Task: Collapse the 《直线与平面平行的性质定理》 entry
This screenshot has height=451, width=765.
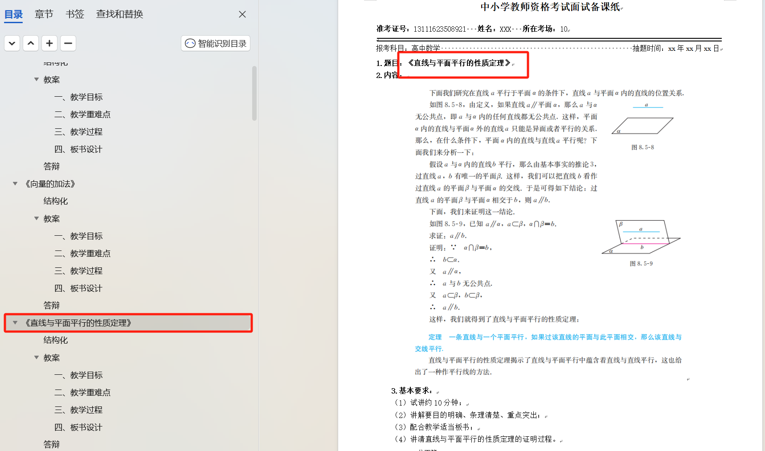Action: tap(15, 323)
